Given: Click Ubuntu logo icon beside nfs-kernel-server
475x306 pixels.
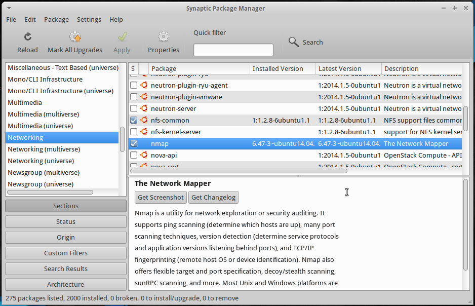Looking at the screenshot, I should tap(144, 132).
